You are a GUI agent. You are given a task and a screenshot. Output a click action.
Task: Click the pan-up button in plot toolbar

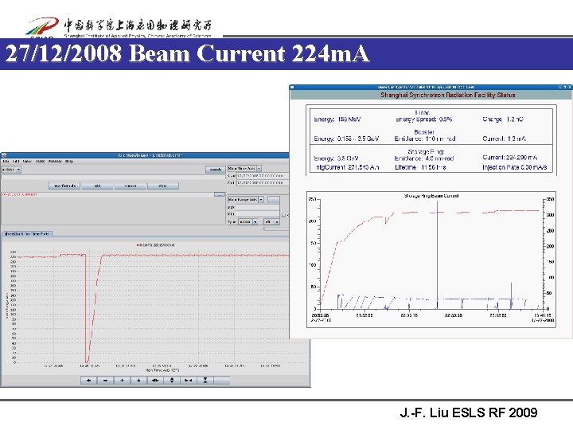122,381
